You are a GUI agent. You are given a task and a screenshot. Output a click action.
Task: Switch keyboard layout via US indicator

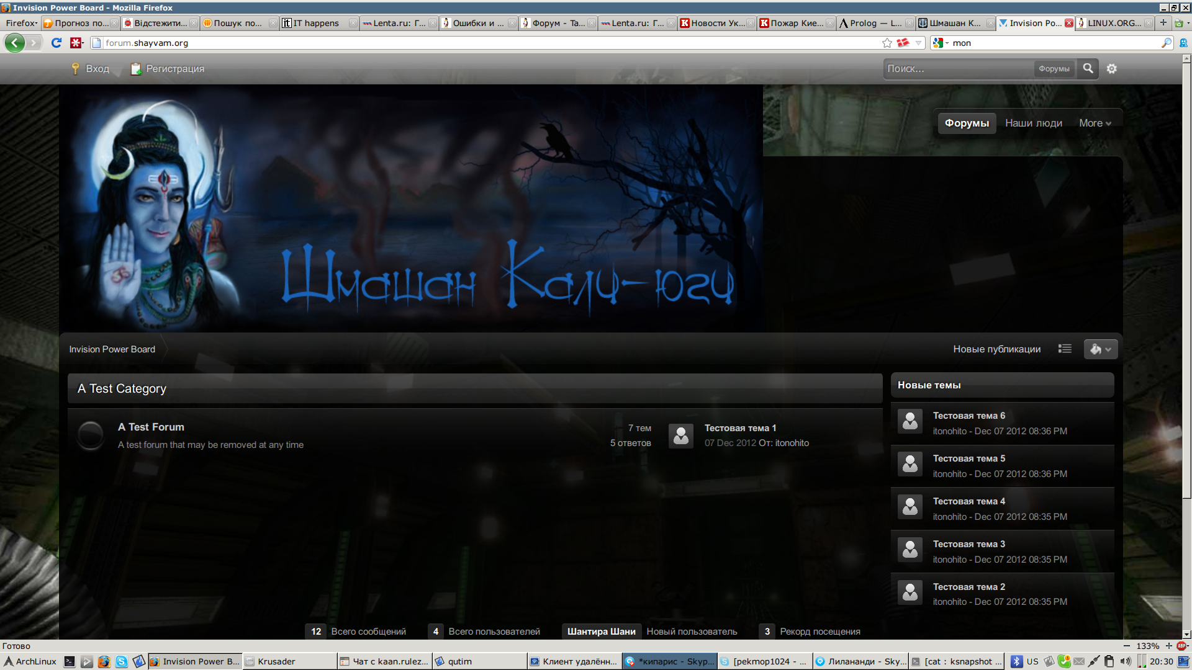point(1032,661)
